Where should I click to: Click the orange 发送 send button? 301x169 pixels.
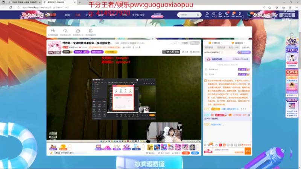point(248,151)
